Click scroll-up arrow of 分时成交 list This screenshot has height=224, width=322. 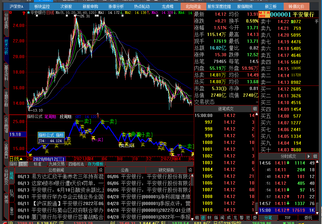pos(317,162)
